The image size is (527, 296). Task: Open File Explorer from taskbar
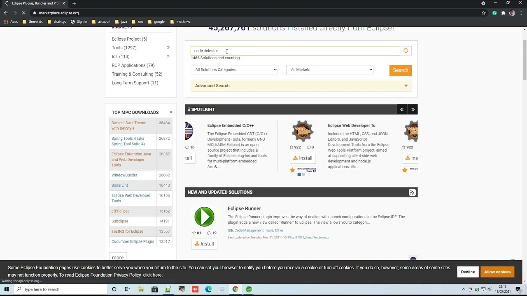[x=141, y=289]
